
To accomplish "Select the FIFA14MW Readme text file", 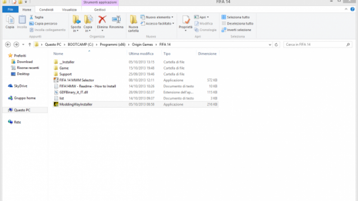I will pyautogui.click(x=135, y=86).
